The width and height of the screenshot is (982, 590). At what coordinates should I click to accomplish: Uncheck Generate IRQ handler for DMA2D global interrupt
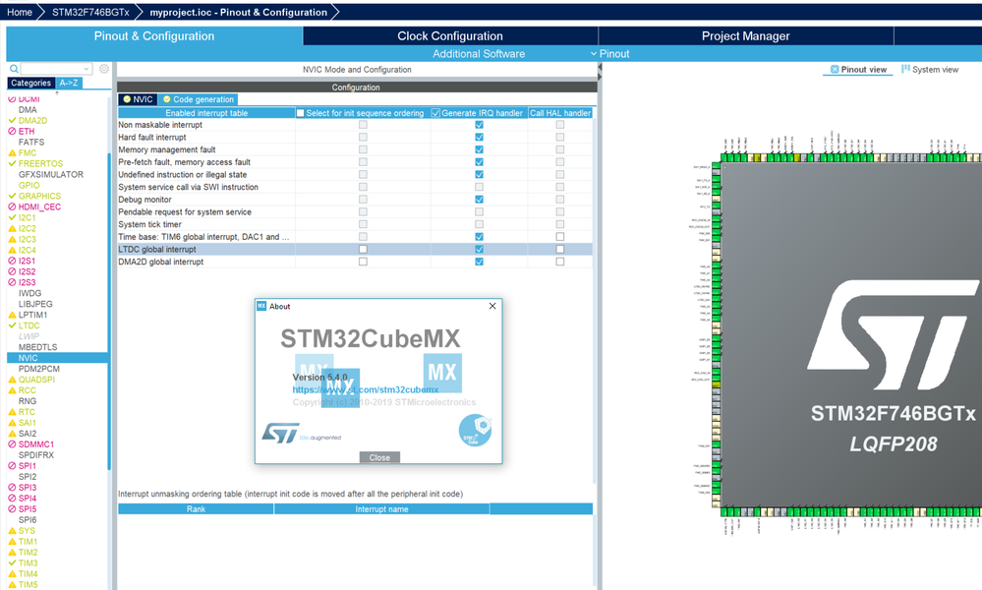(x=479, y=262)
